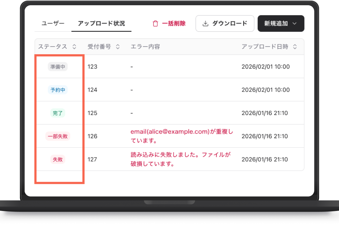Open the 新規追加 button
This screenshot has width=339, height=227.
[281, 23]
